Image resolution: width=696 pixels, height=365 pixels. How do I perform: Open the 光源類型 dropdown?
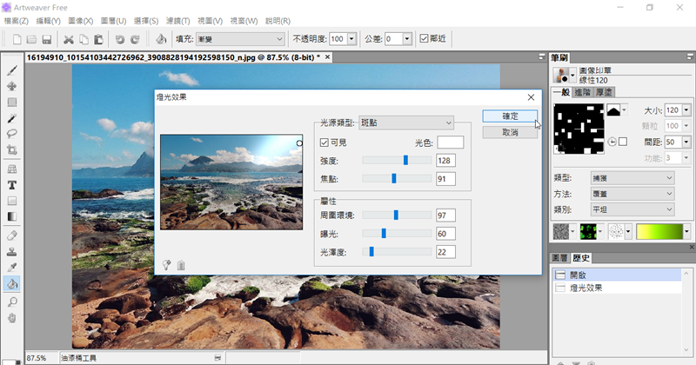[x=407, y=123]
